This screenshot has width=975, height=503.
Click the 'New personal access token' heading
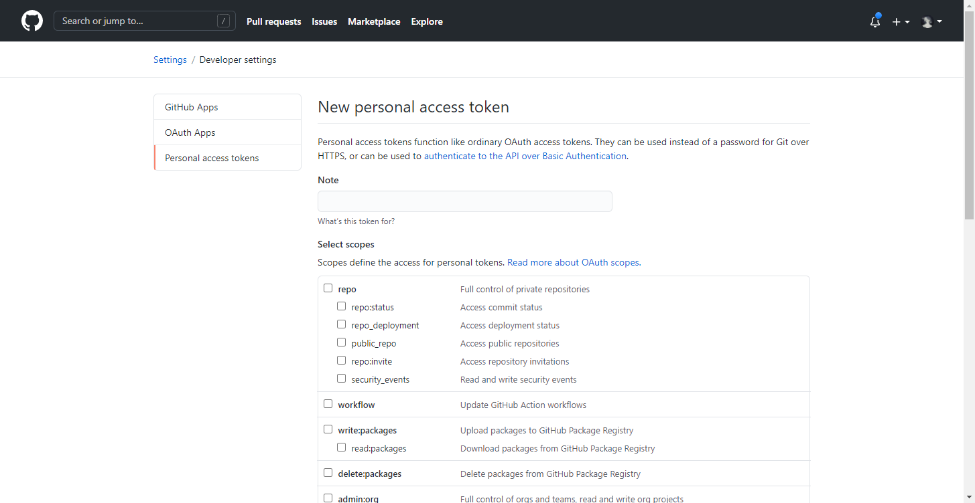[413, 107]
